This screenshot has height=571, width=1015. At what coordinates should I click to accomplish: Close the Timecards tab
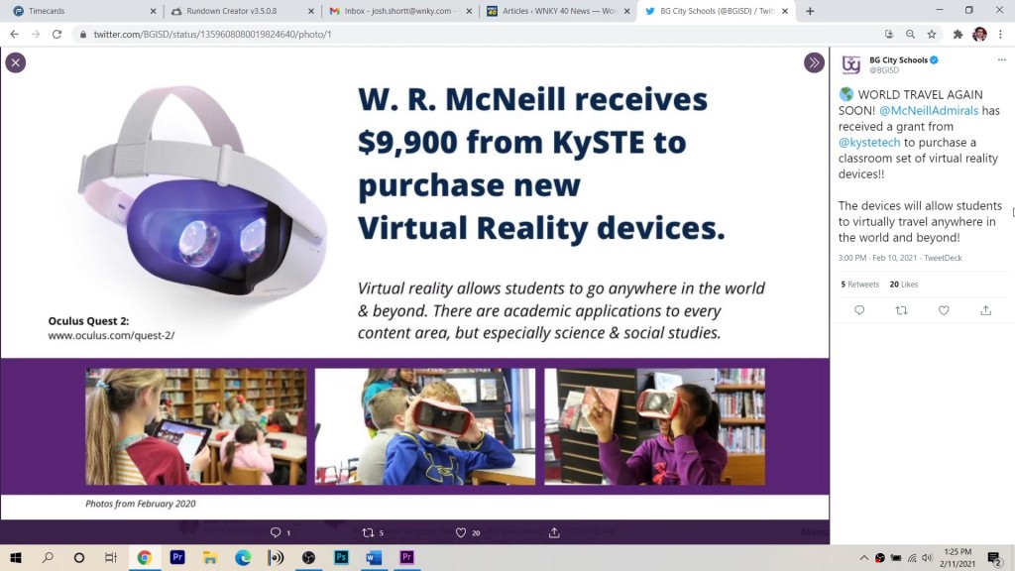click(154, 11)
